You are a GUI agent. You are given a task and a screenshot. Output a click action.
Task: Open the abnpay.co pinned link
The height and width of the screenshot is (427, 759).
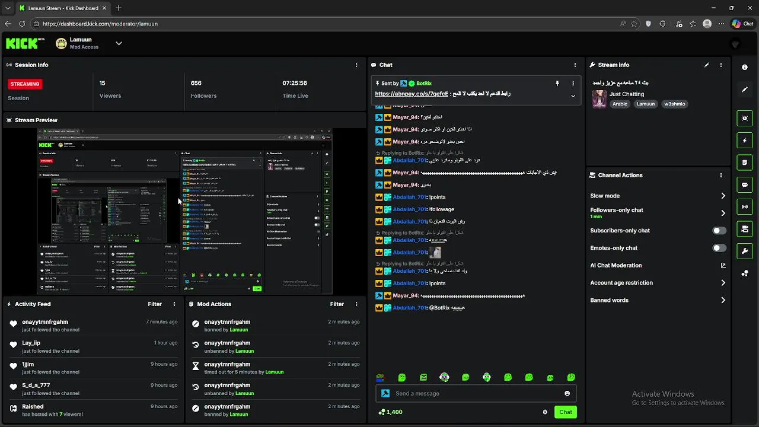412,94
